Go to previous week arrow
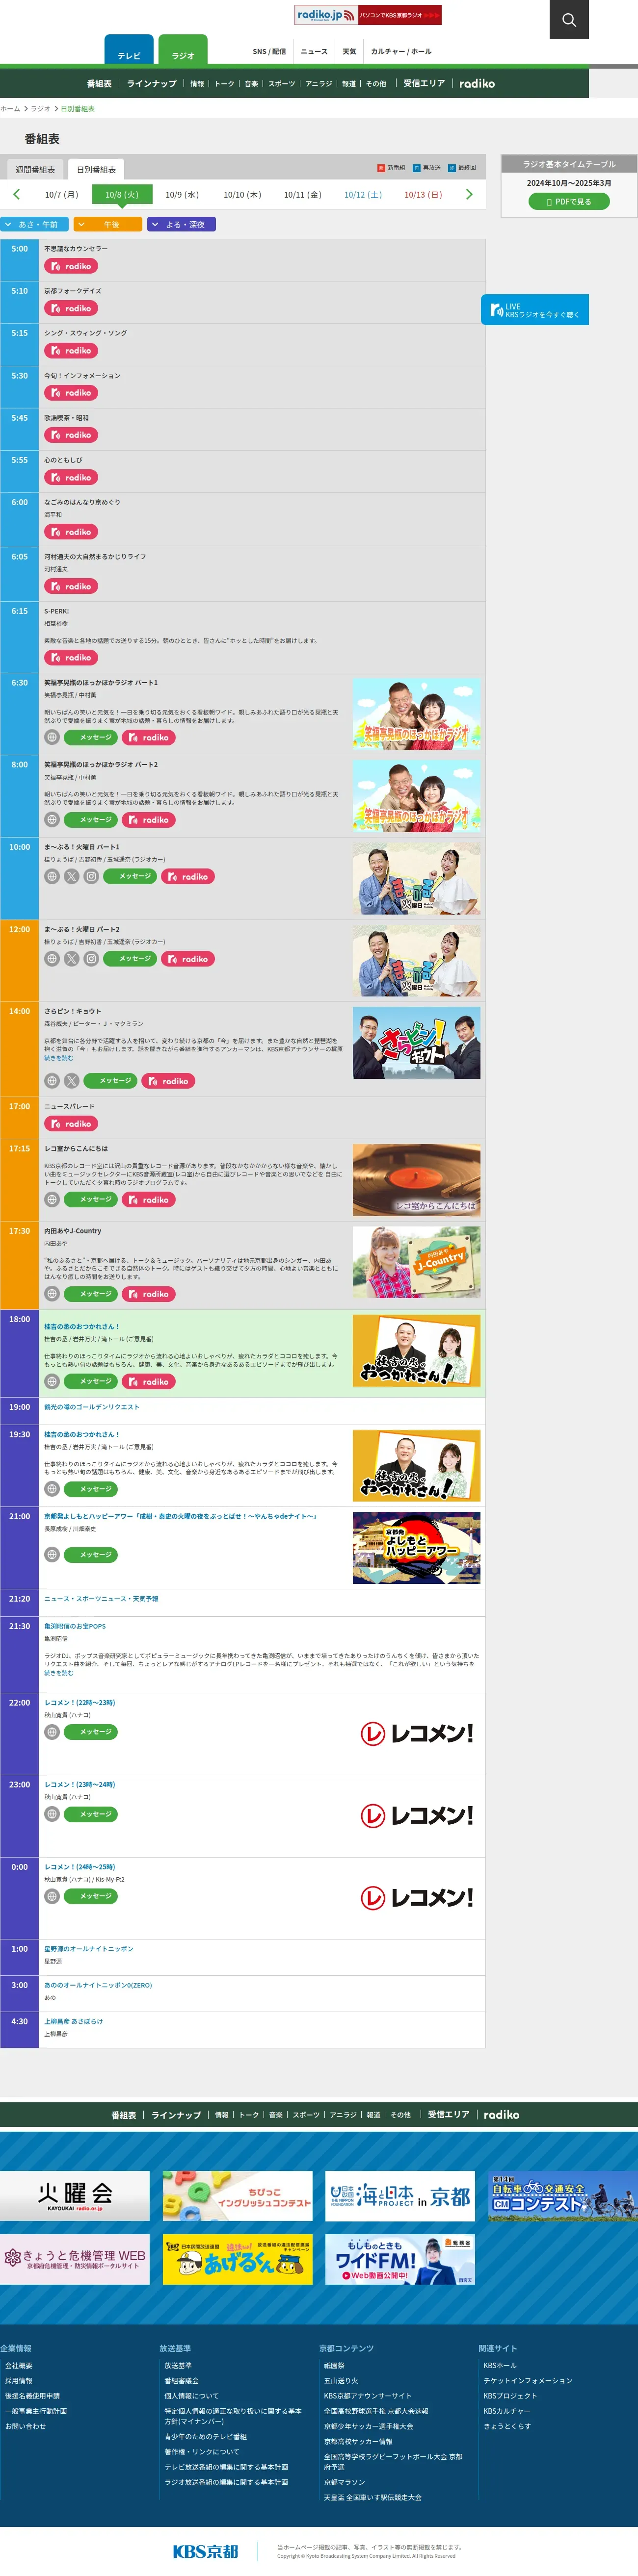 [16, 194]
